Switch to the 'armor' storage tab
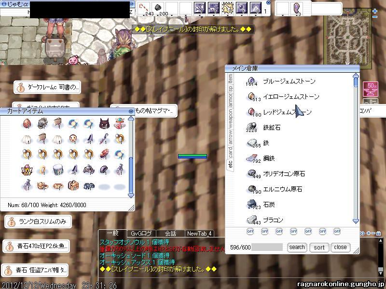This screenshot has height=289, width=386. point(231,101)
